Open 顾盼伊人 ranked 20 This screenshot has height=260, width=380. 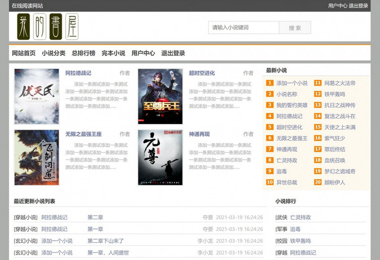tap(335, 183)
